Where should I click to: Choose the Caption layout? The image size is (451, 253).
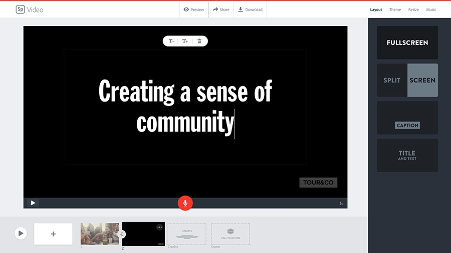[407, 118]
